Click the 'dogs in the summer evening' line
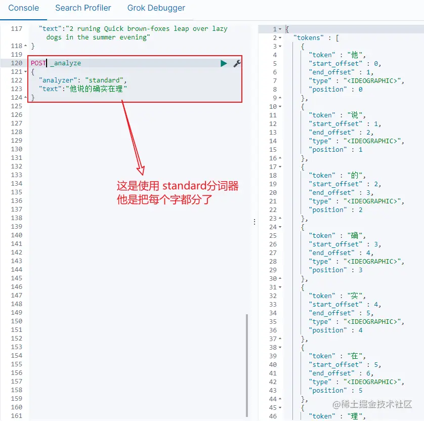Screen dimensions: 424x421 point(98,37)
